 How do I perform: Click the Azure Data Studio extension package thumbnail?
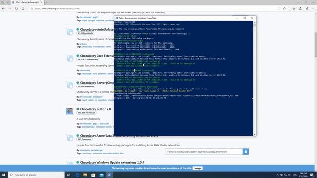coord(70,138)
